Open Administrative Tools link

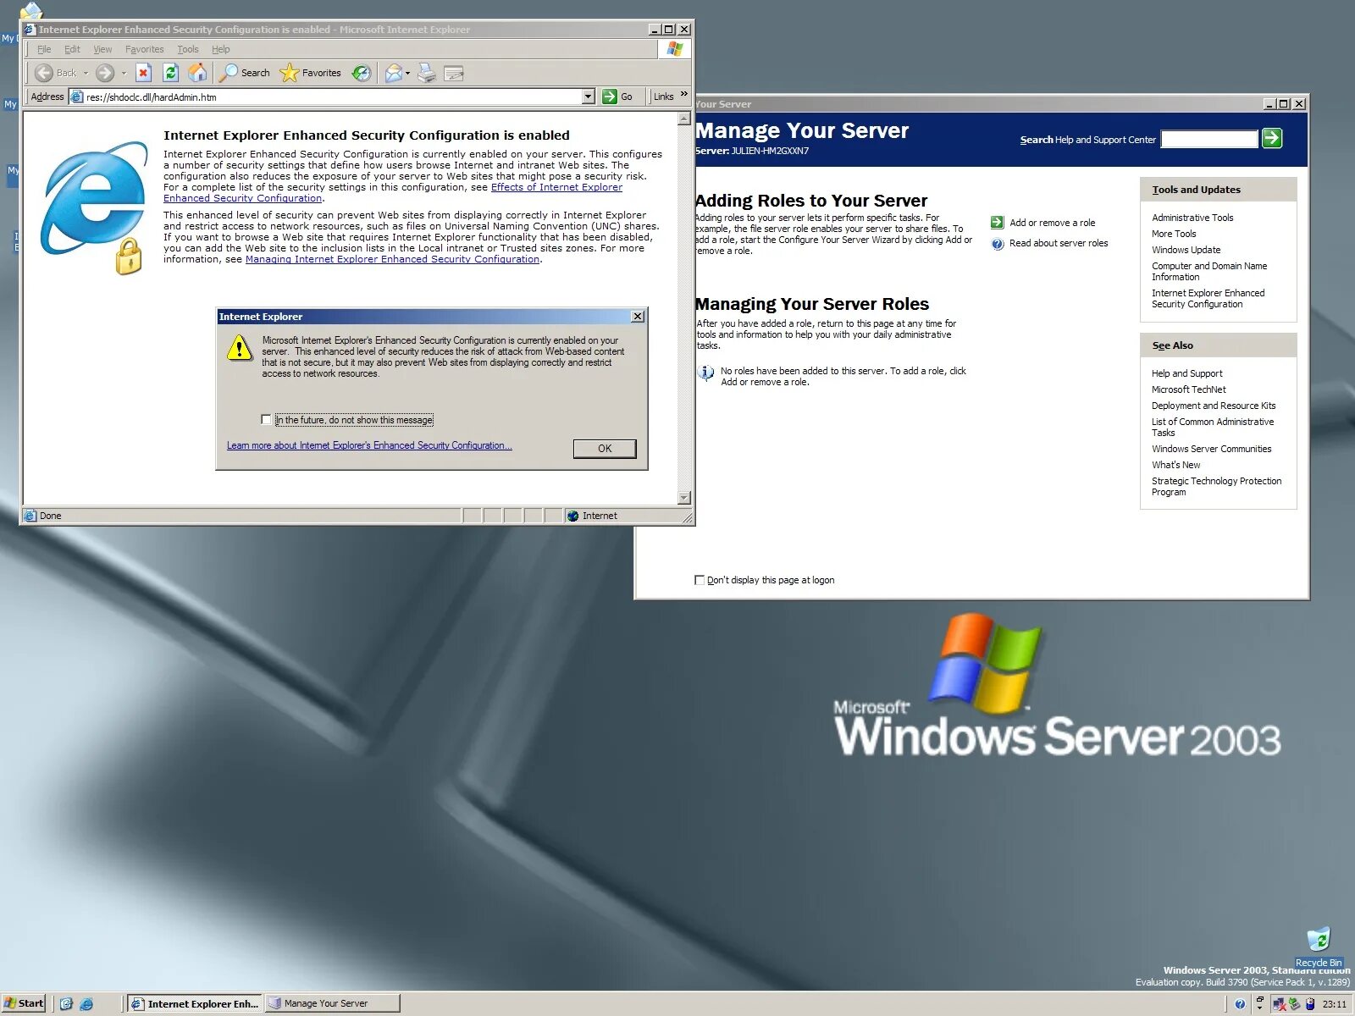1192,218
